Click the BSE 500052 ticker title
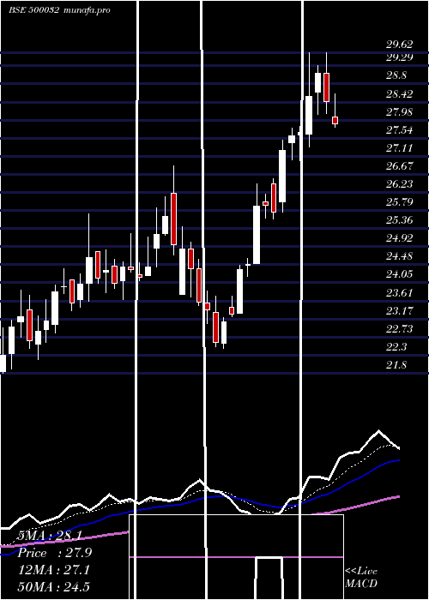 pyautogui.click(x=33, y=9)
